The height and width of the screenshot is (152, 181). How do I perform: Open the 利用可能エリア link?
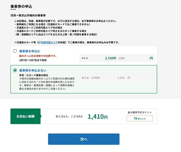pos(49,42)
